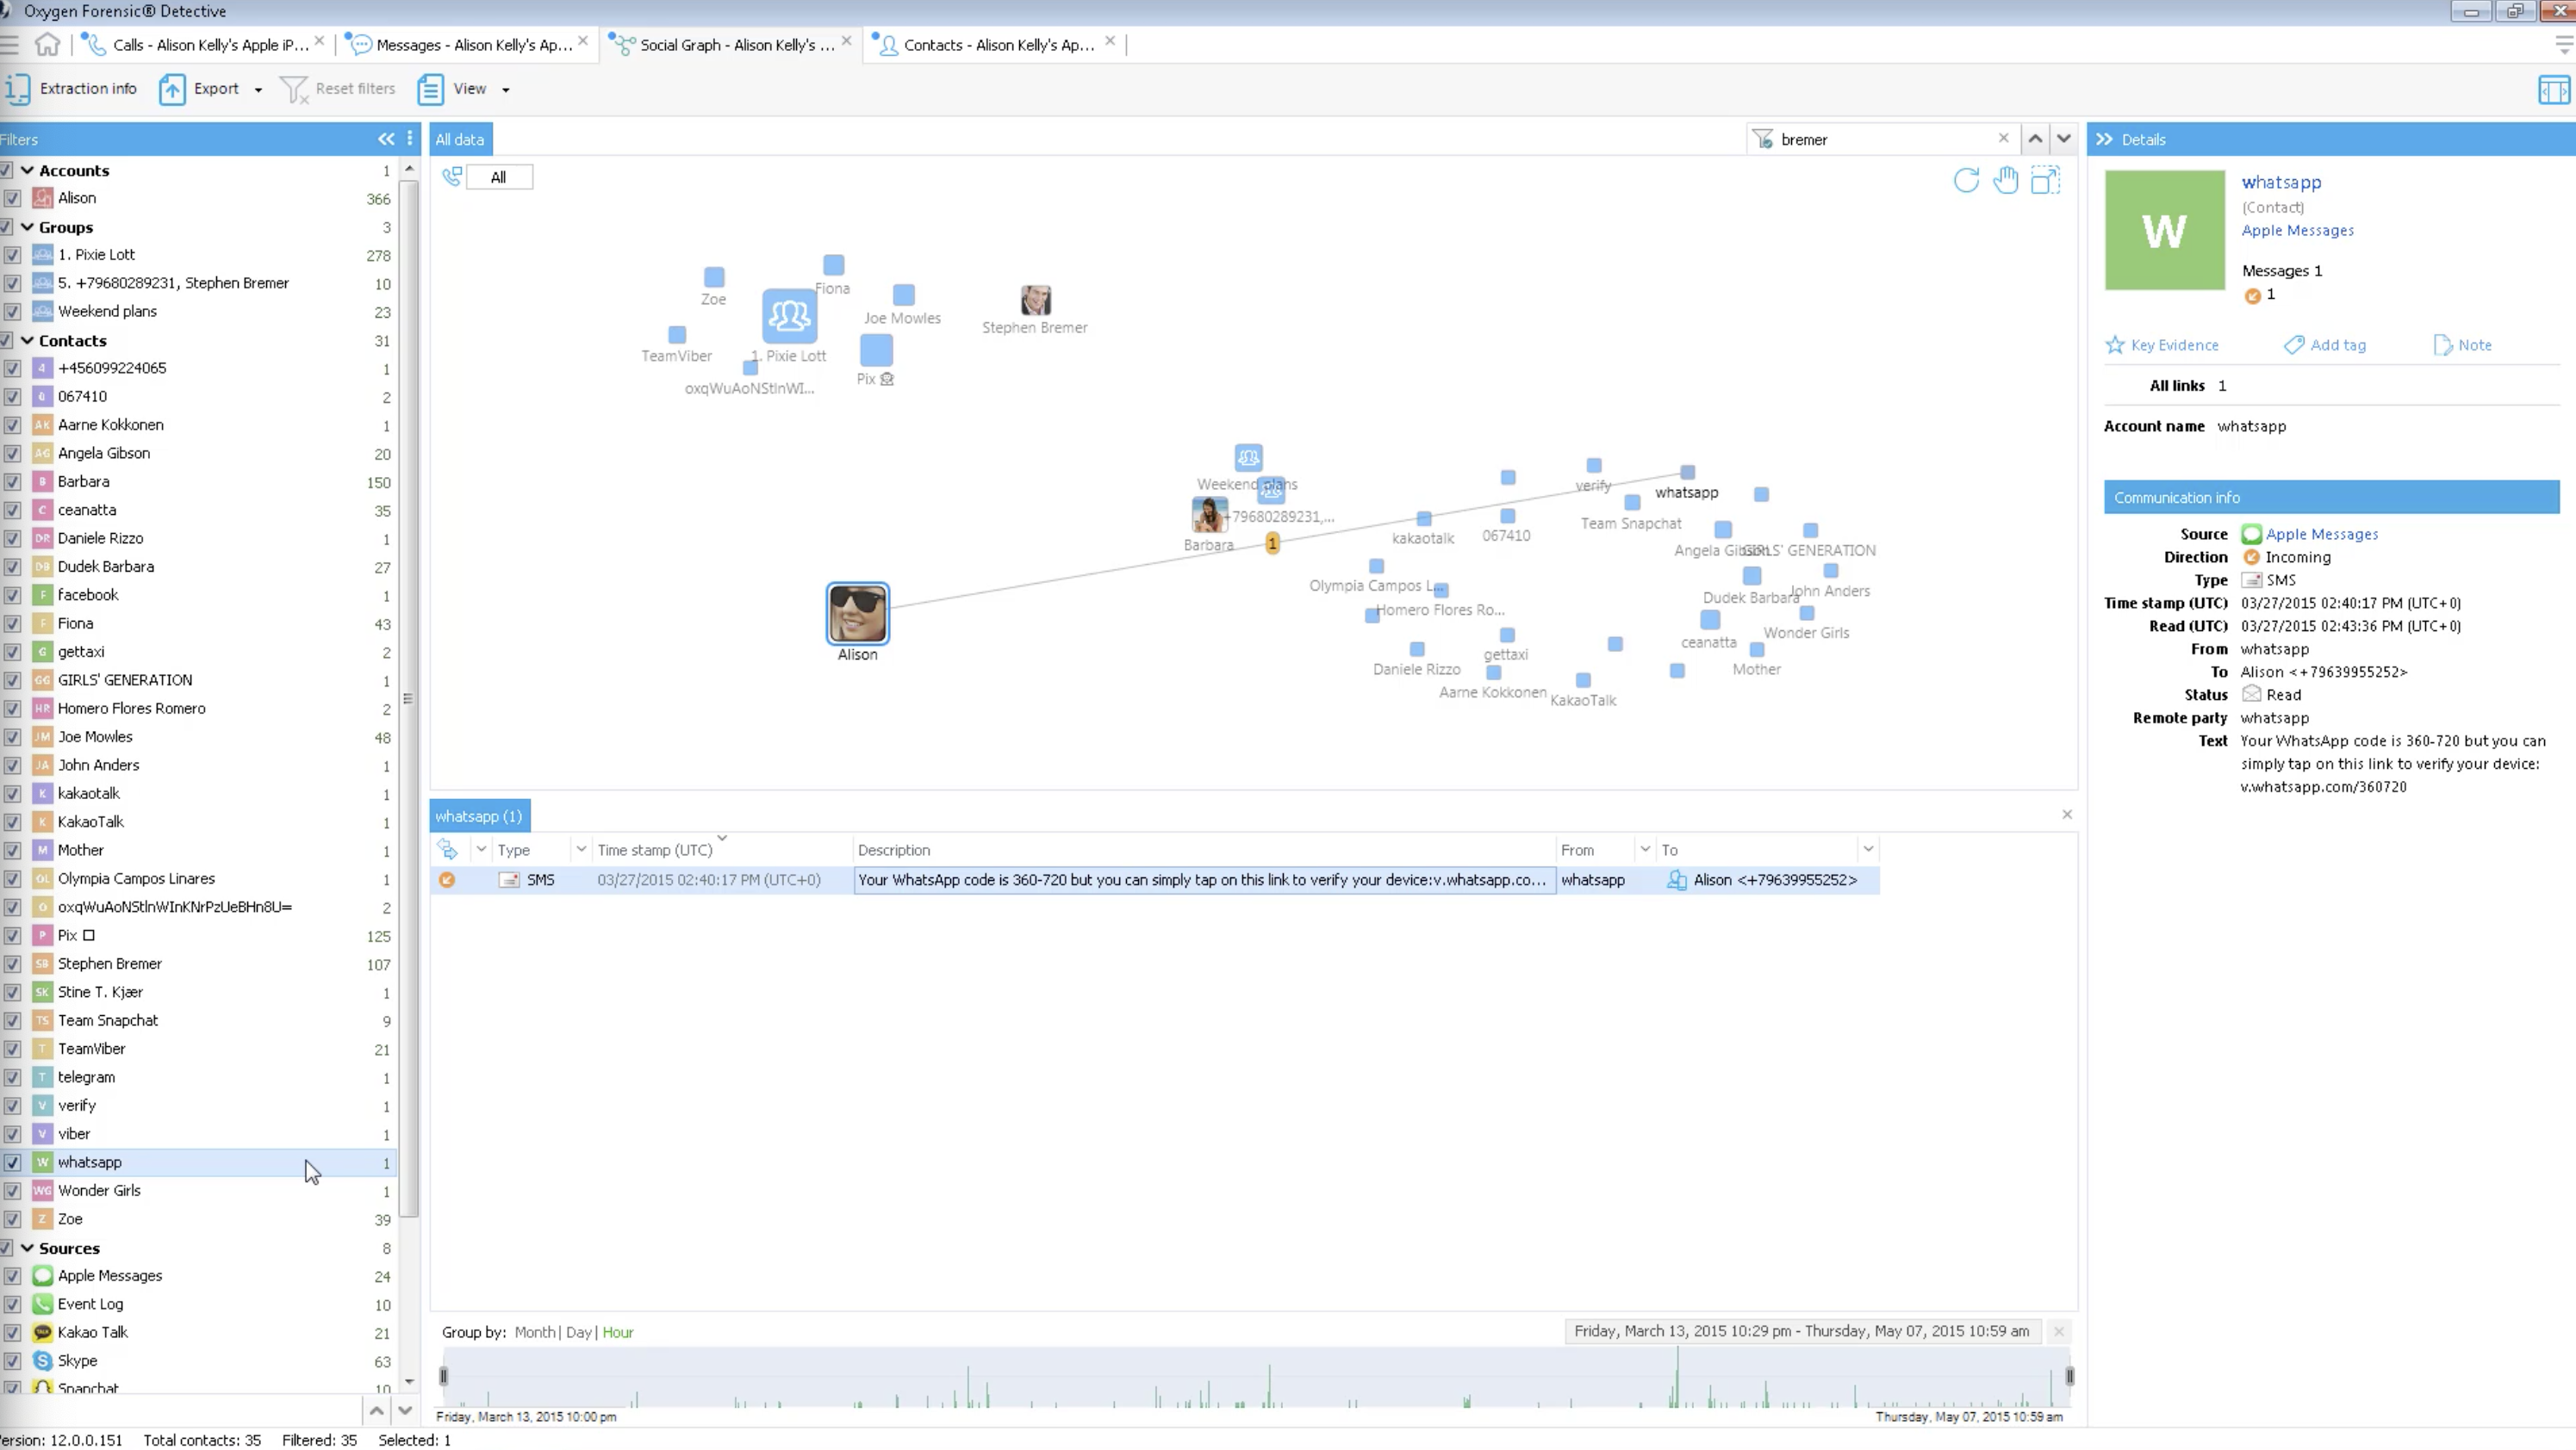Open the To column filter dropdown
The image size is (2576, 1450).
coord(1868,849)
